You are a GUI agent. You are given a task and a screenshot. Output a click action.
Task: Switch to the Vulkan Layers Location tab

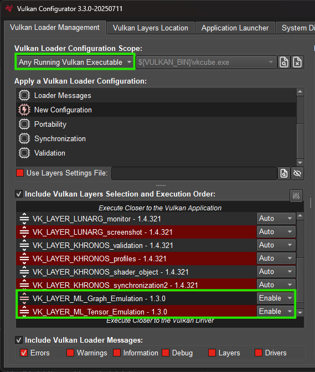[151, 28]
